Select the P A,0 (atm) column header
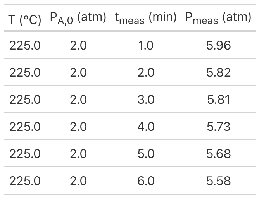Viewport: 259px width, 199px height. coord(78,18)
